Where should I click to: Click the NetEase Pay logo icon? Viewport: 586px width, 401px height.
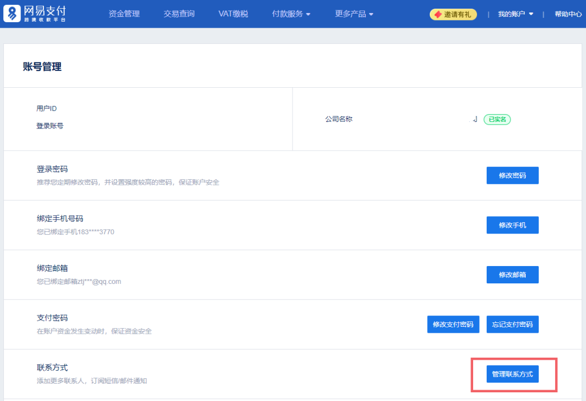pyautogui.click(x=12, y=14)
